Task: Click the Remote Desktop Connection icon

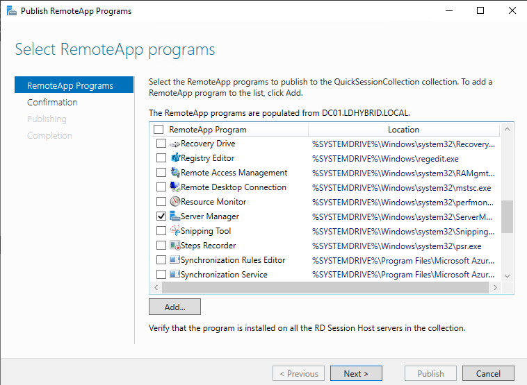Action: [175, 187]
